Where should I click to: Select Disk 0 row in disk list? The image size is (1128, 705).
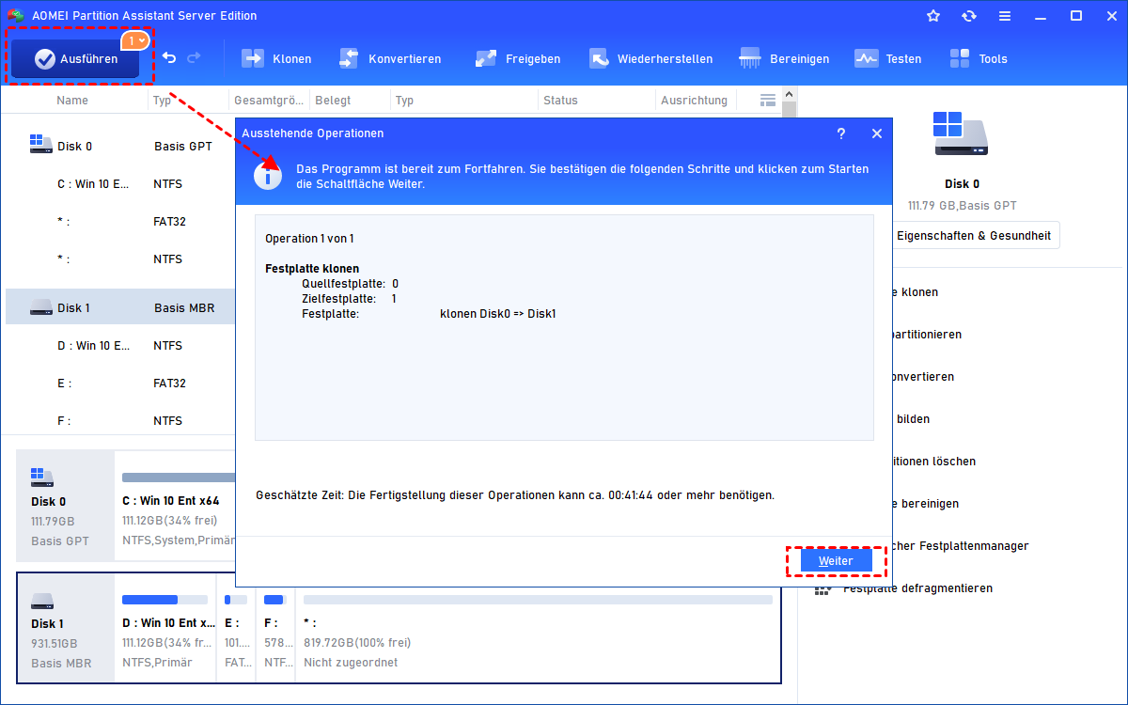click(x=120, y=146)
